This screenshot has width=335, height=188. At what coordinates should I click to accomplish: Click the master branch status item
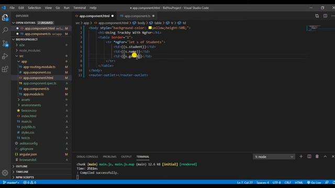[11, 182]
